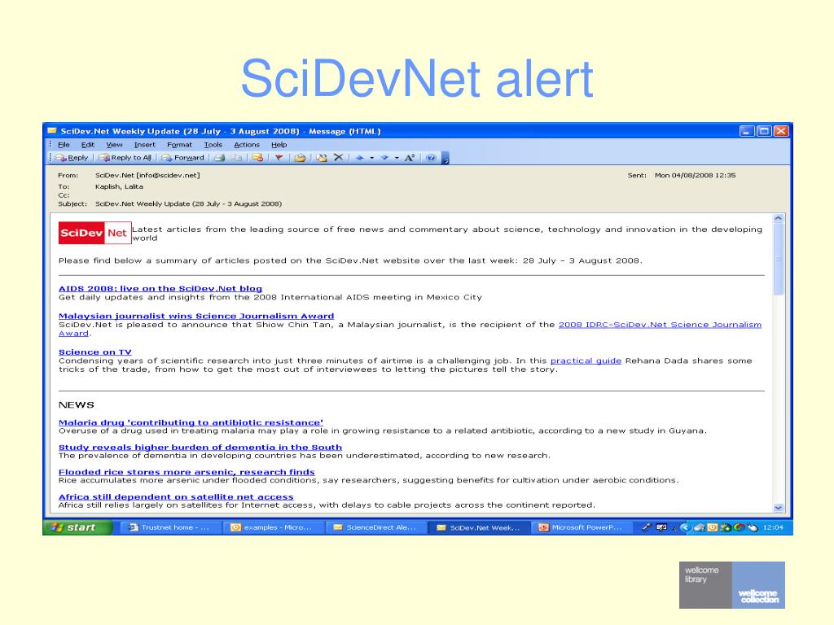
Task: Open the Tools menu
Action: tap(213, 145)
